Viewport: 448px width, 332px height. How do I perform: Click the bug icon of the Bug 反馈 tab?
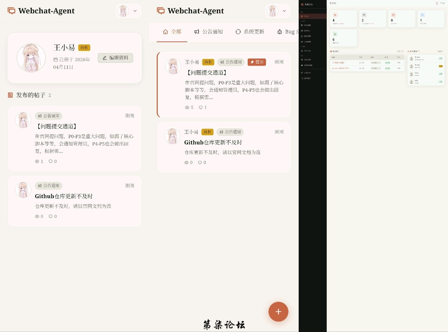coord(280,32)
